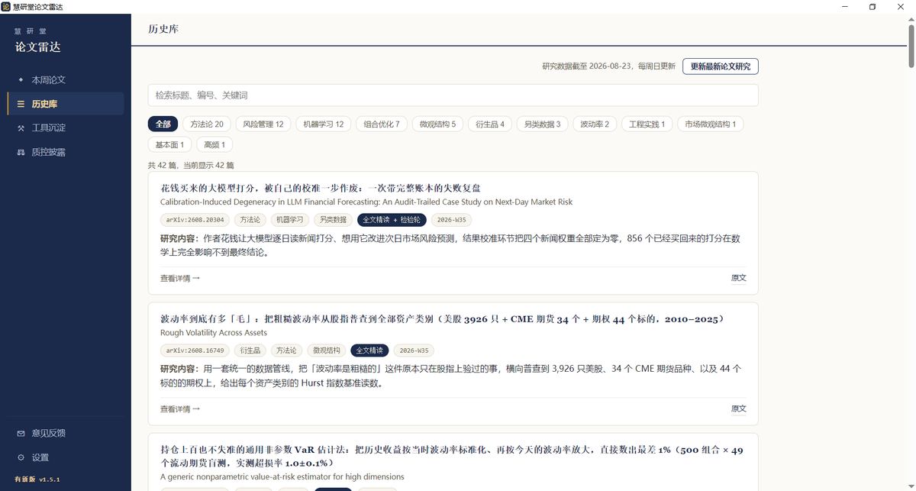916x491 pixels.
Task: Filter by 市场微观结构 1 chip
Action: (x=710, y=124)
